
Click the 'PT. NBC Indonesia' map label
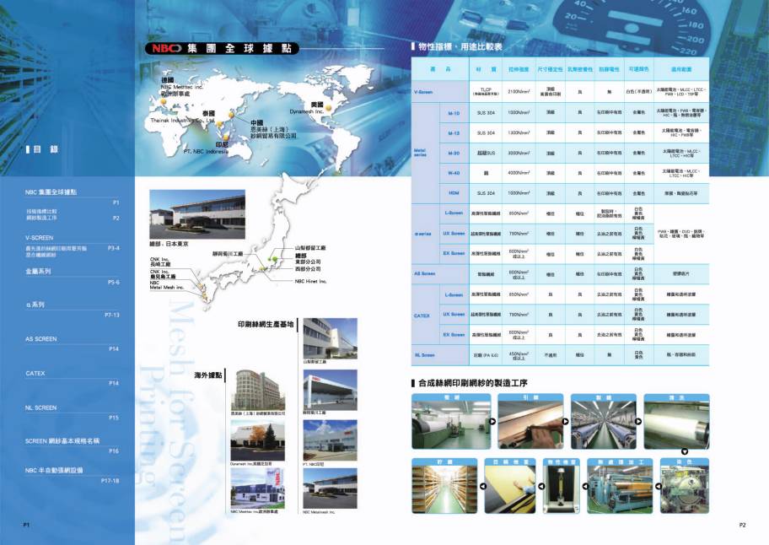pos(206,152)
